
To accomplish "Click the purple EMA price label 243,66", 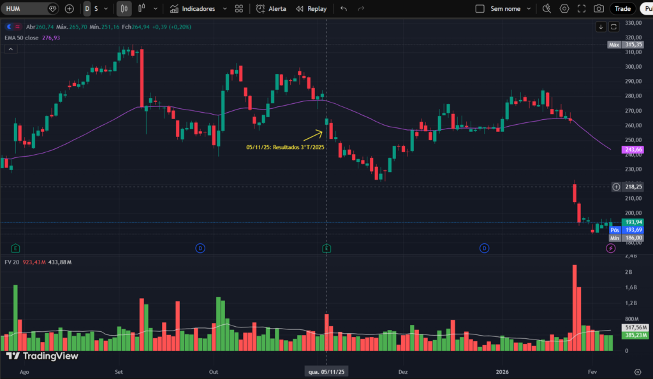I will [633, 149].
